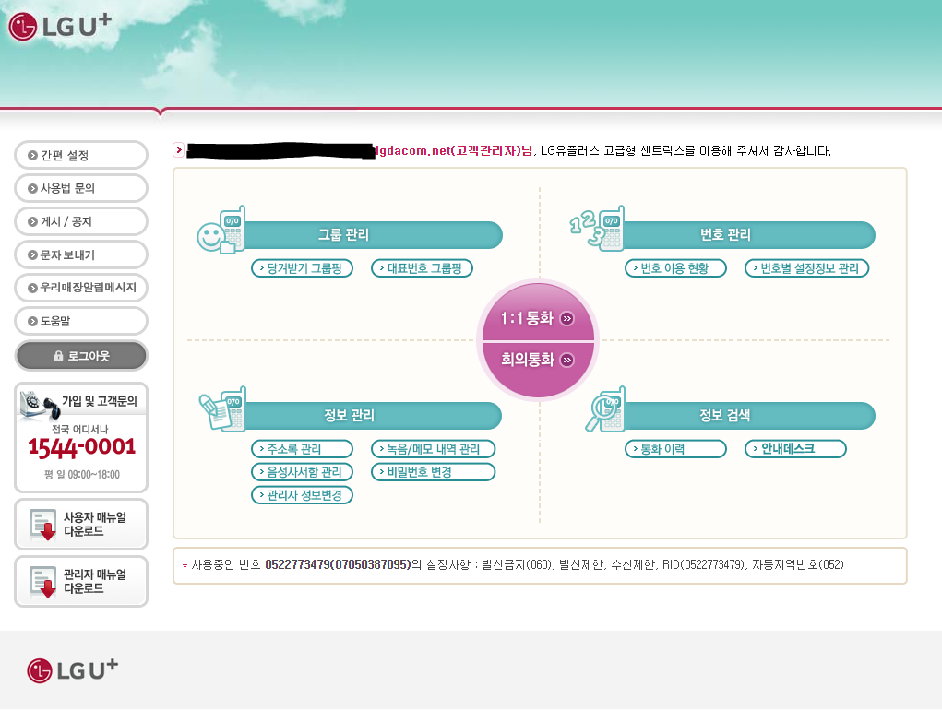942x710 pixels.
Task: Click the 전국 어디서나 text
Action: (x=80, y=429)
